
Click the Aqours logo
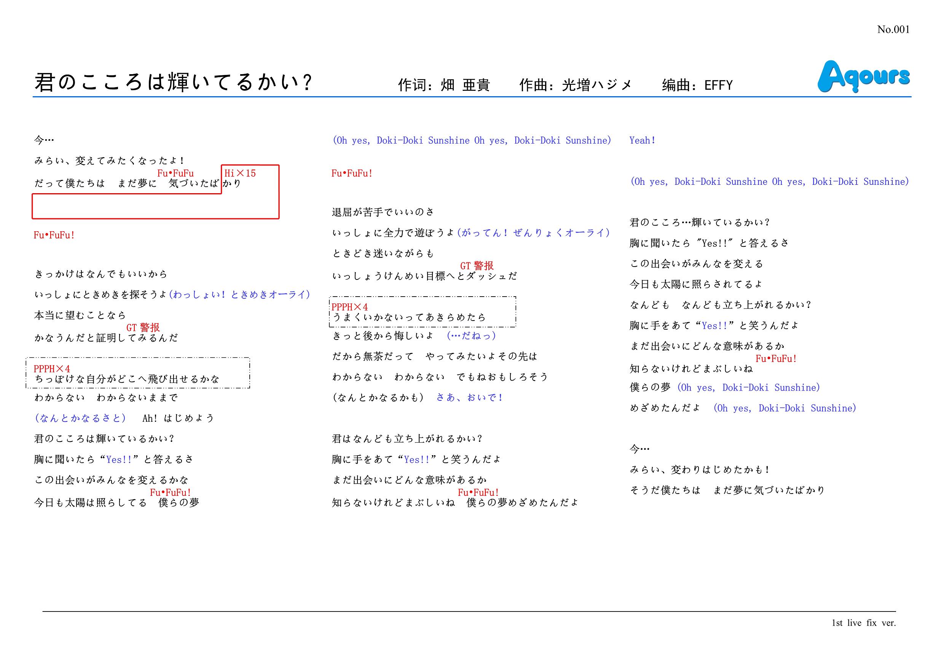point(863,77)
